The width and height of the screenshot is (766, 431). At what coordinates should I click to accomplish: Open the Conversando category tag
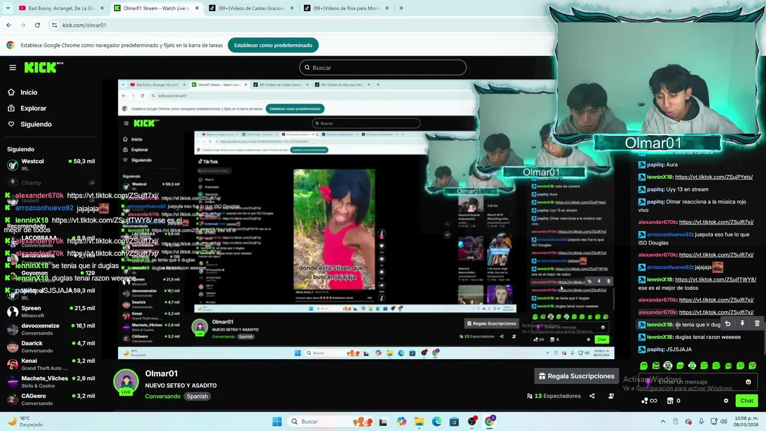pos(162,396)
